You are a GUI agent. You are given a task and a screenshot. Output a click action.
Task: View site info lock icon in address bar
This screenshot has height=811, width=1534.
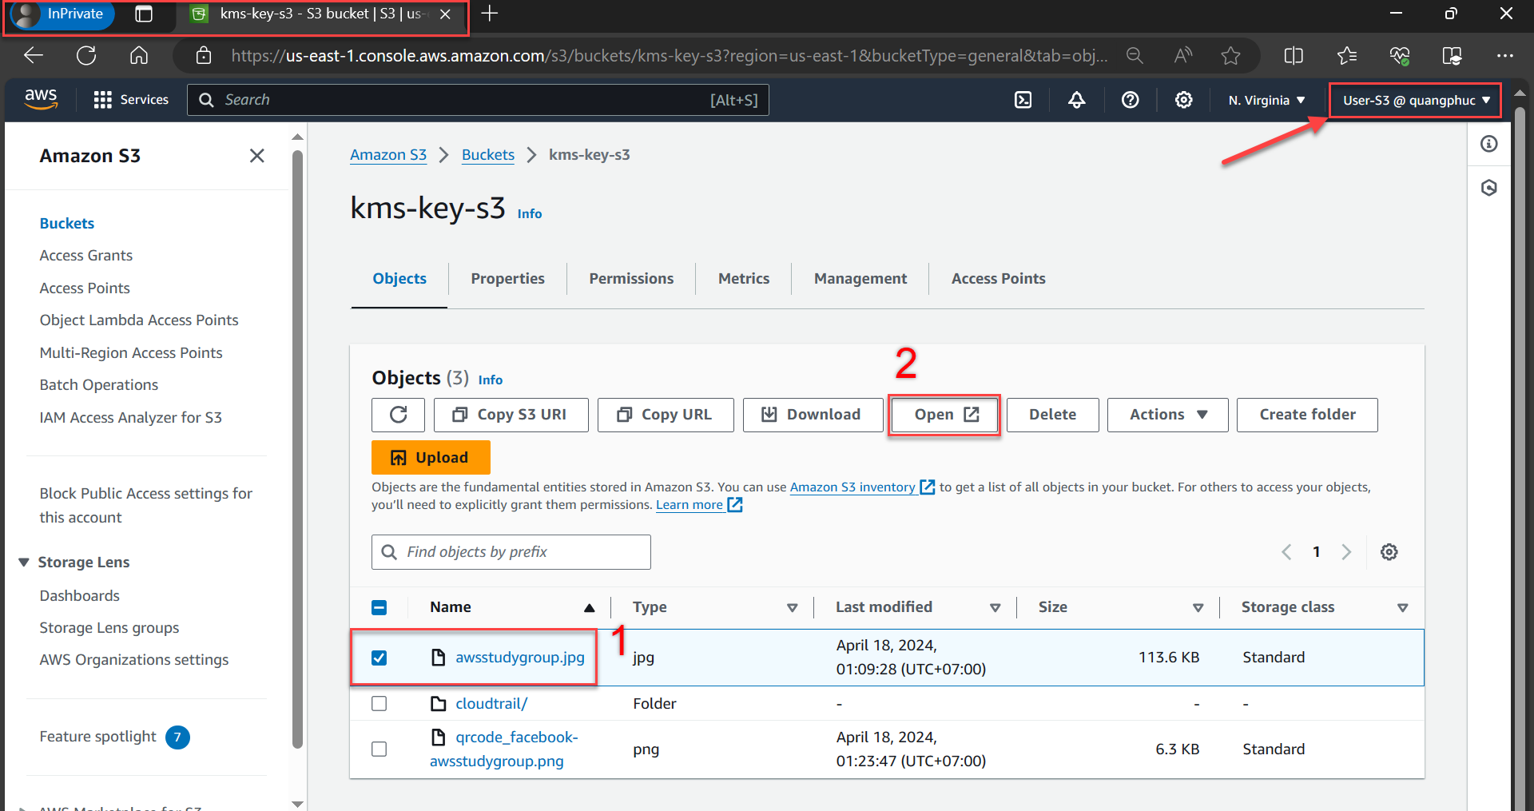point(204,55)
